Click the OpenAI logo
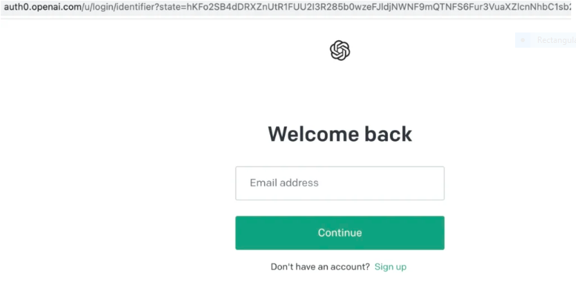This screenshot has width=576, height=282. (x=340, y=50)
